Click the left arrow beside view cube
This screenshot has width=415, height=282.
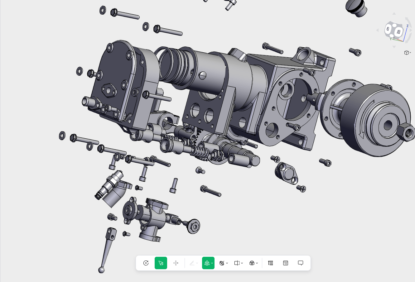click(x=377, y=30)
